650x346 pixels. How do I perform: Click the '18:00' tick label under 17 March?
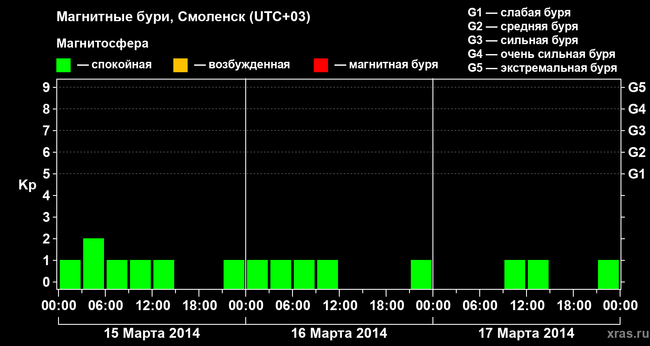573,306
